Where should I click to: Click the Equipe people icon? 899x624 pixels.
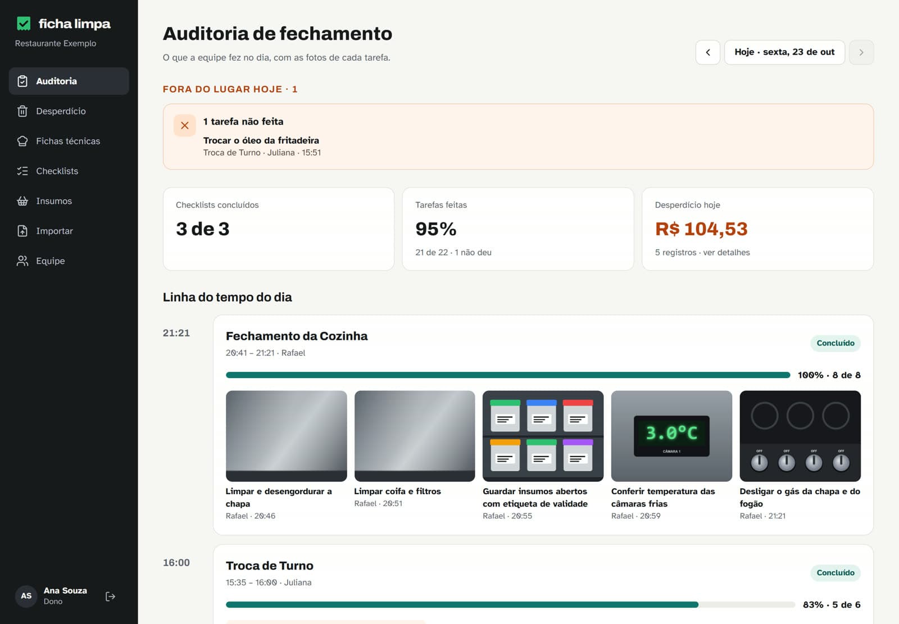(x=22, y=261)
